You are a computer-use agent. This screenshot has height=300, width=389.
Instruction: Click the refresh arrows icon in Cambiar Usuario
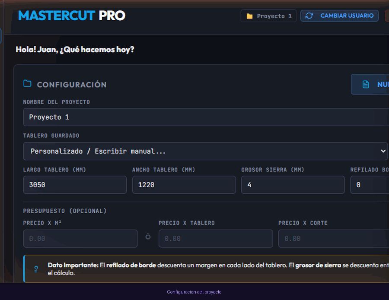click(x=309, y=16)
